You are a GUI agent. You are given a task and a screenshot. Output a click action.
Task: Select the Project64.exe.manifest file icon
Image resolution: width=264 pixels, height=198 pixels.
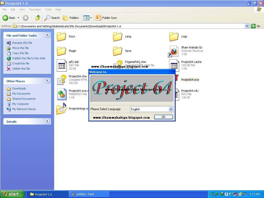[x=62, y=94]
